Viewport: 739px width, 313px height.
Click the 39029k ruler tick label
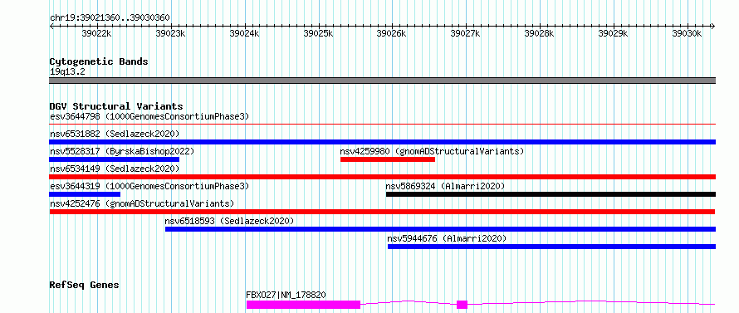(x=613, y=33)
